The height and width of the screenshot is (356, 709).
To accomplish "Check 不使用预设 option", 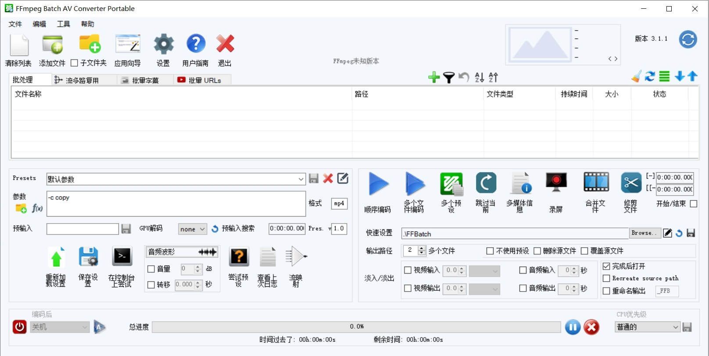I will click(490, 251).
